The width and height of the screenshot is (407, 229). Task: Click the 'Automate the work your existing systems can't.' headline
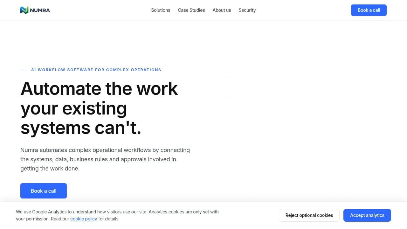[x=99, y=108]
